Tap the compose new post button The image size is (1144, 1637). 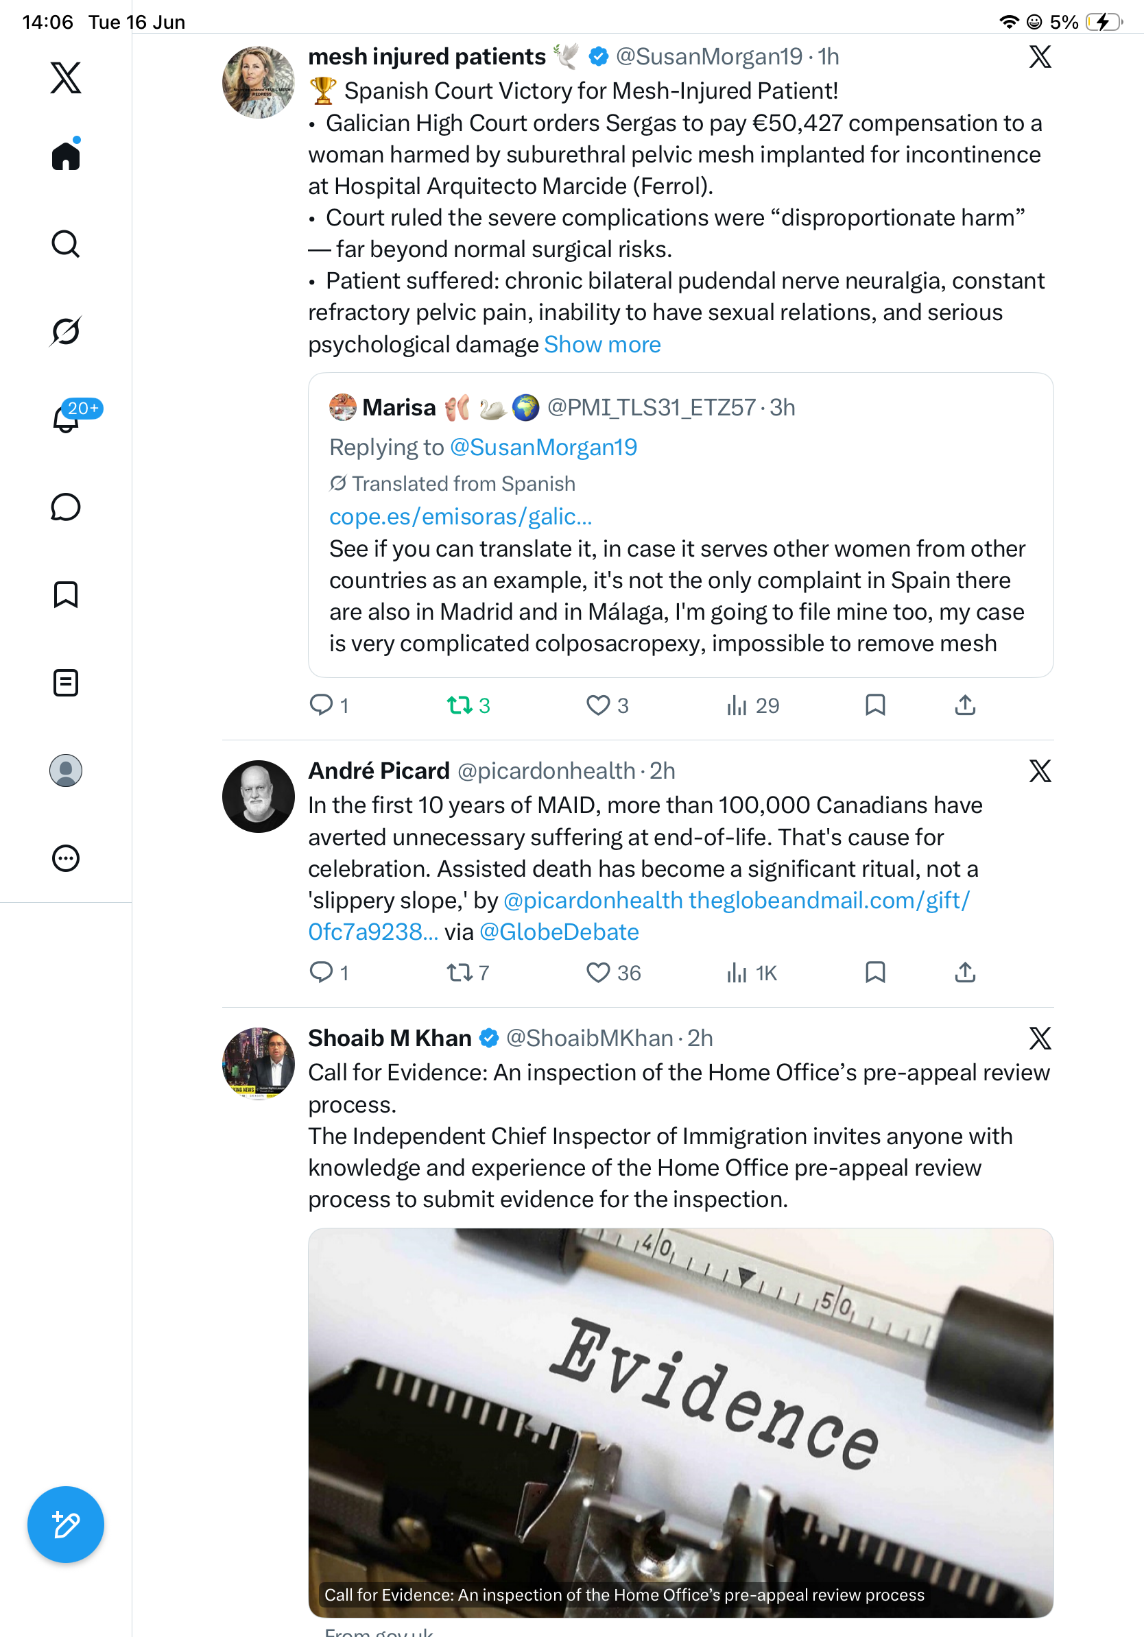pyautogui.click(x=66, y=1525)
